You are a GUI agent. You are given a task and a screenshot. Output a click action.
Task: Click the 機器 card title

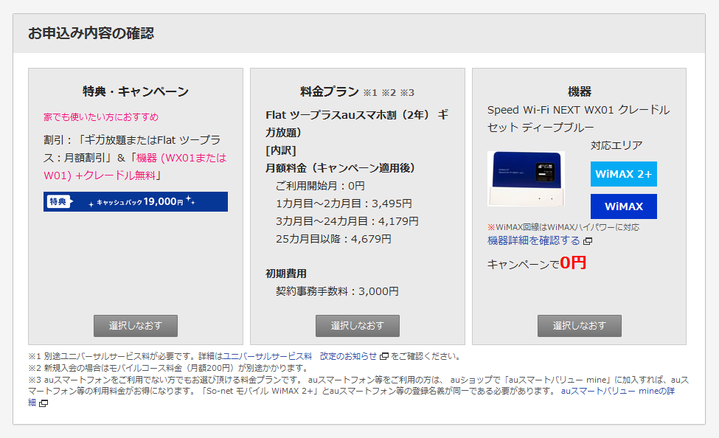pos(579,91)
